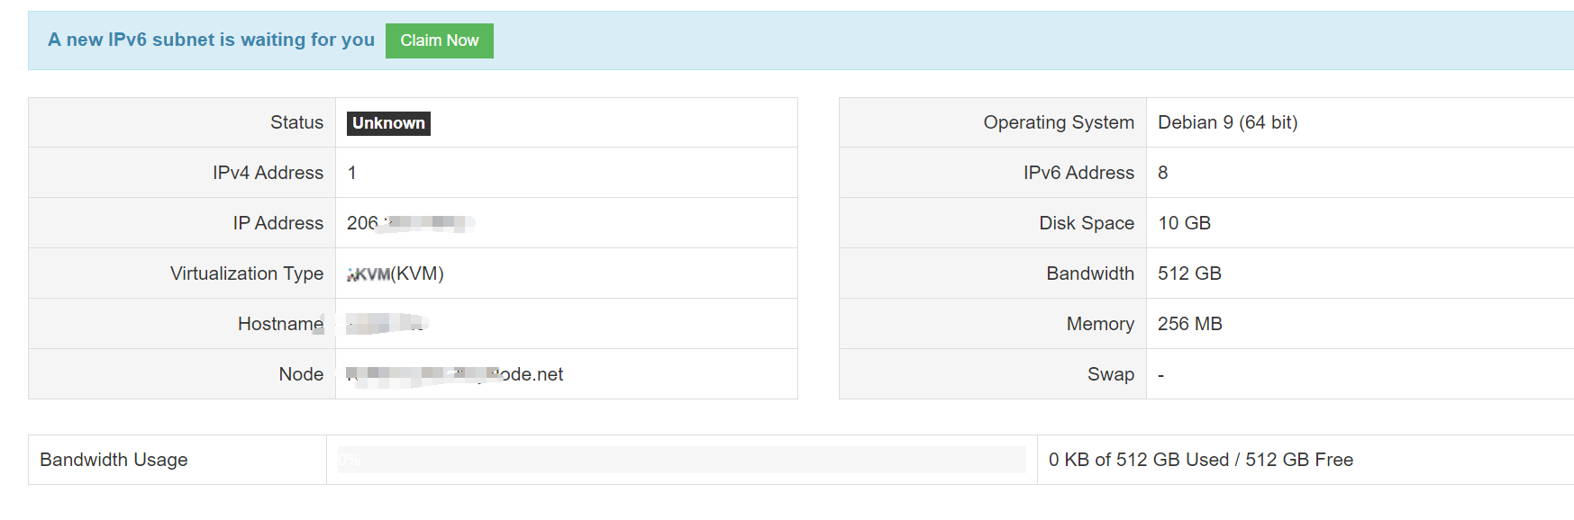The height and width of the screenshot is (520, 1574).
Task: Click the 10 GB Disk Space value
Action: click(x=1184, y=223)
